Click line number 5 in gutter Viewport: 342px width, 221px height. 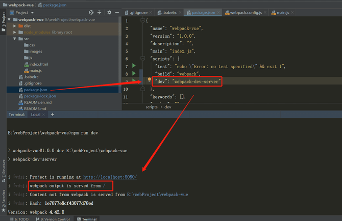click(127, 51)
